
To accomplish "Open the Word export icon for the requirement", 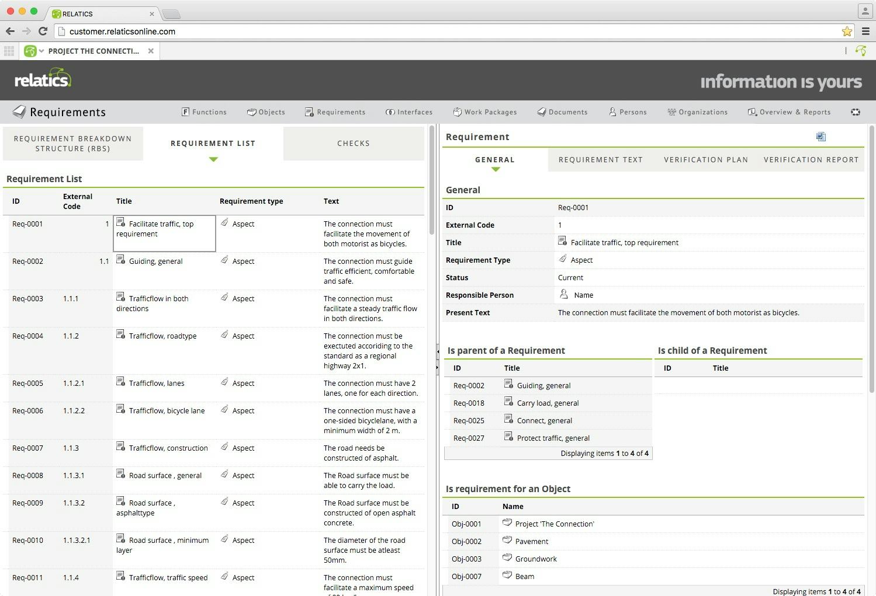I will 821,137.
